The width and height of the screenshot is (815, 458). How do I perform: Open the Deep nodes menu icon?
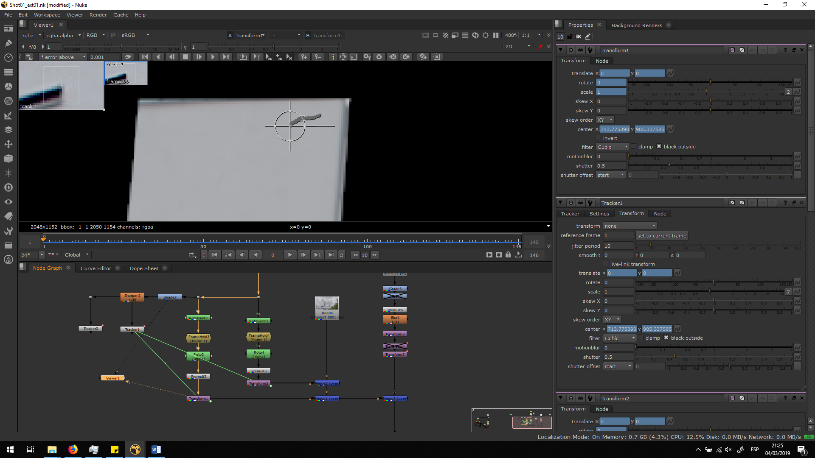click(x=8, y=187)
